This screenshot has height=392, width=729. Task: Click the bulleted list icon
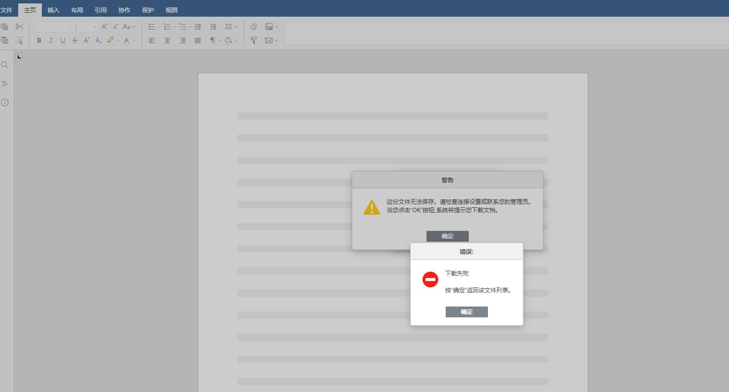tap(152, 27)
